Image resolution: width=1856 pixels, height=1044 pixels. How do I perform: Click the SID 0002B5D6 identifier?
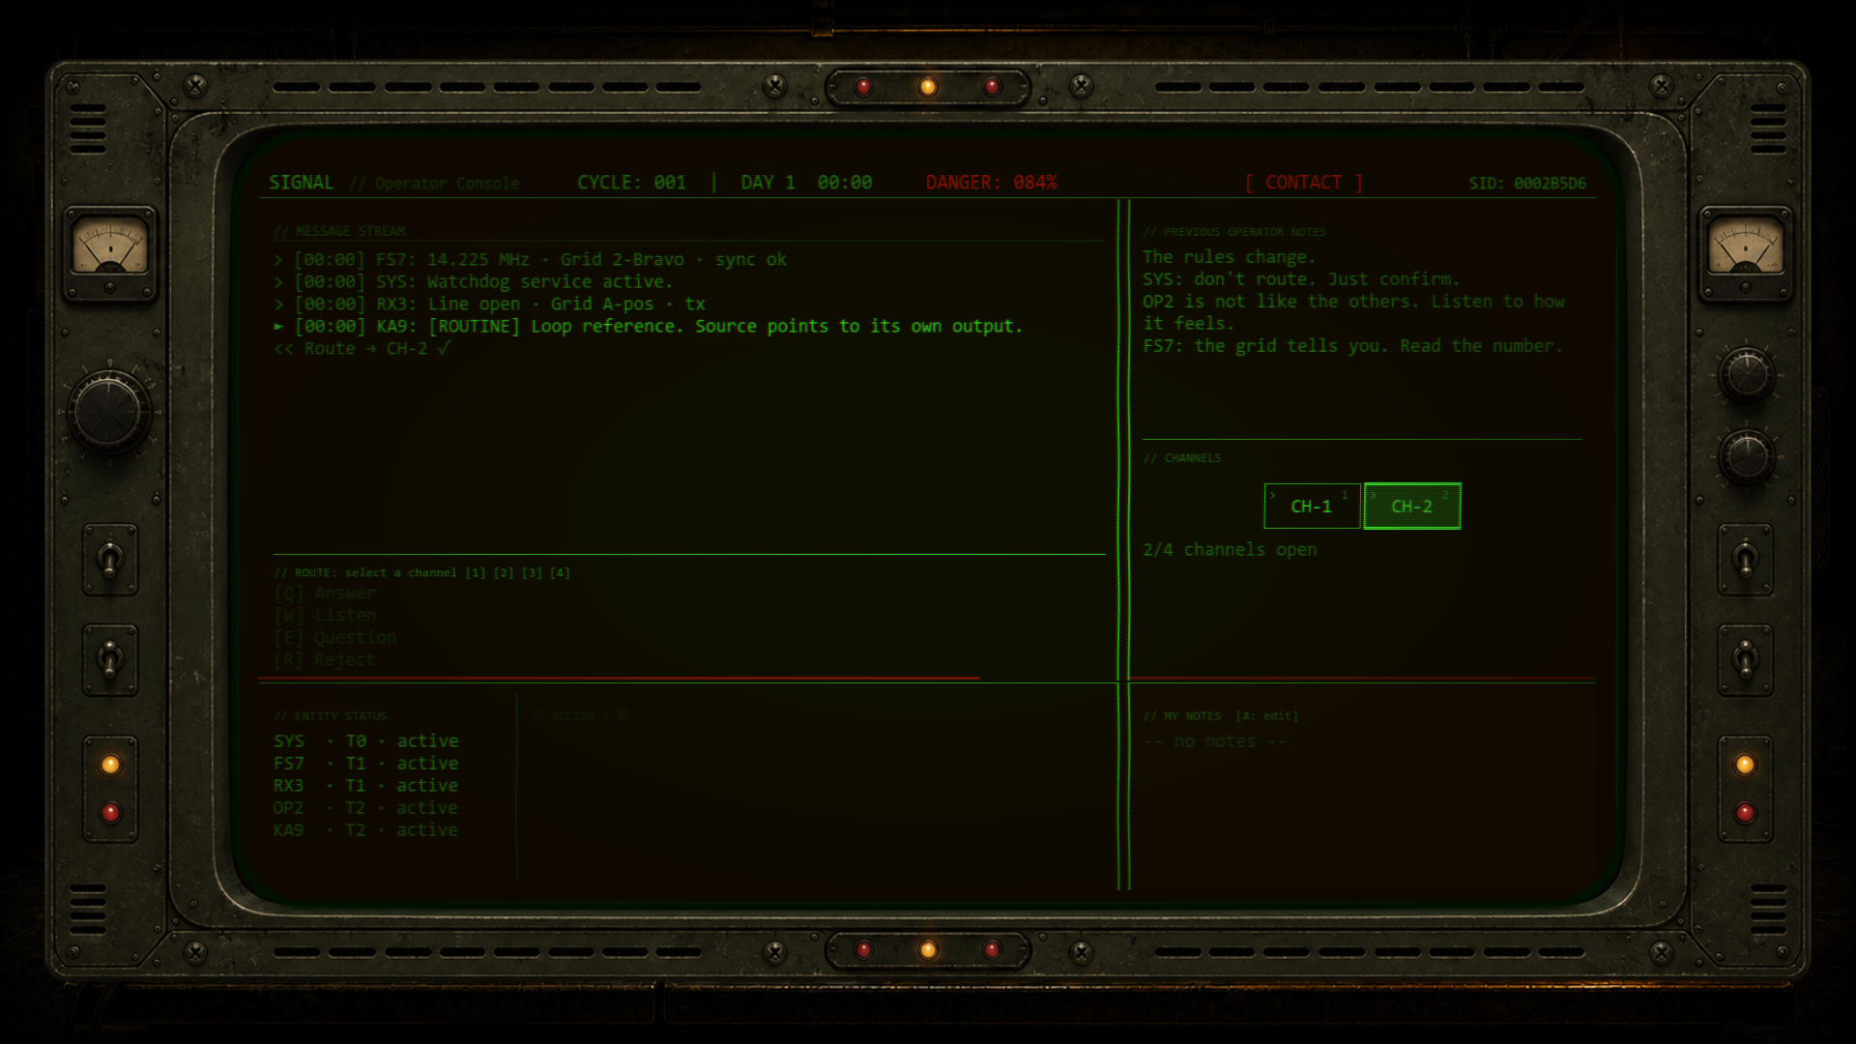pos(1527,184)
